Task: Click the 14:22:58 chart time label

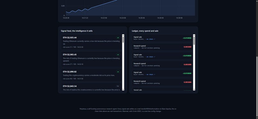Action: tap(104, 18)
